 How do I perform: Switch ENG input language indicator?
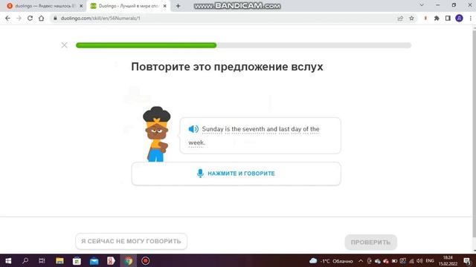click(430, 260)
